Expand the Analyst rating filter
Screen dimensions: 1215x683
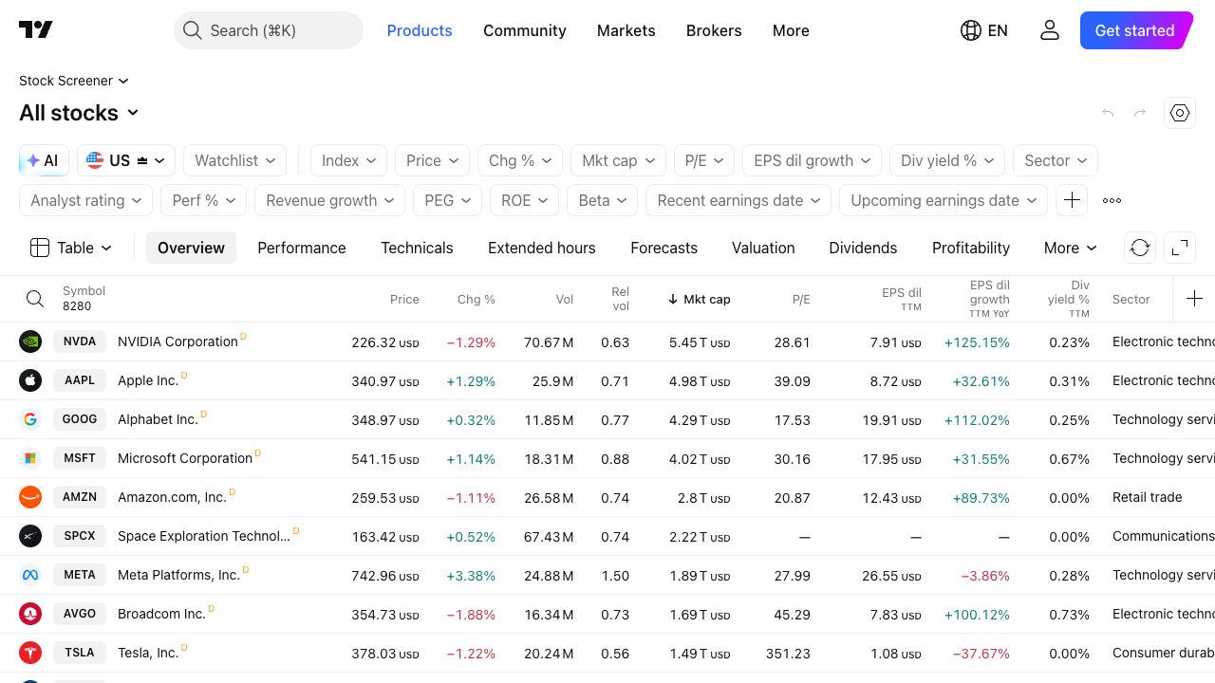[86, 200]
